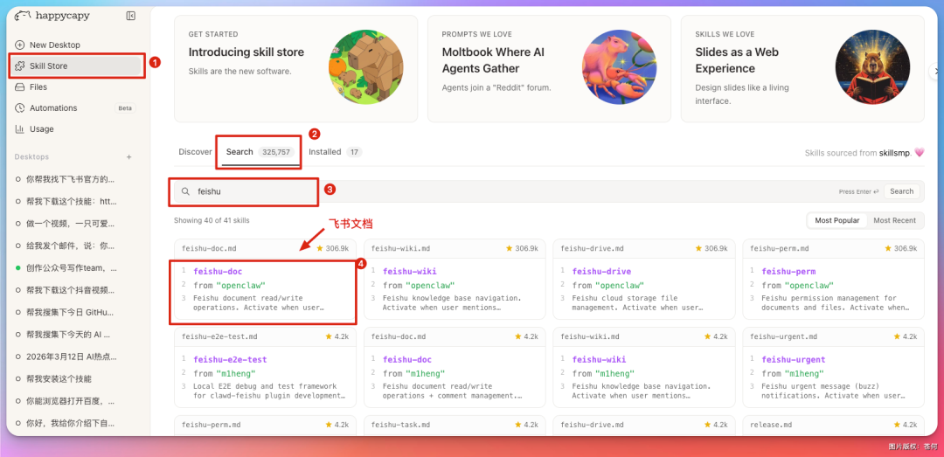Image resolution: width=944 pixels, height=457 pixels.
Task: Switch sorting to Most Recent
Action: coord(894,220)
